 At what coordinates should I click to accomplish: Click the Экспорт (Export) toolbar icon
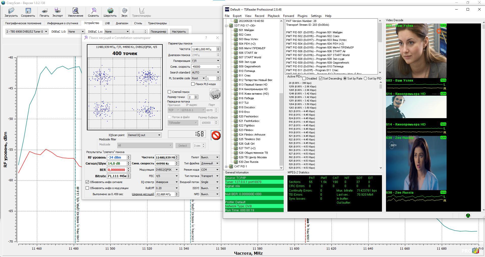click(x=58, y=11)
